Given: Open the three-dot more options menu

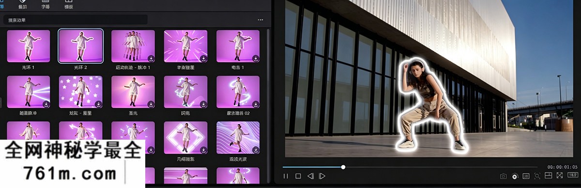Looking at the screenshot, I should (x=260, y=20).
